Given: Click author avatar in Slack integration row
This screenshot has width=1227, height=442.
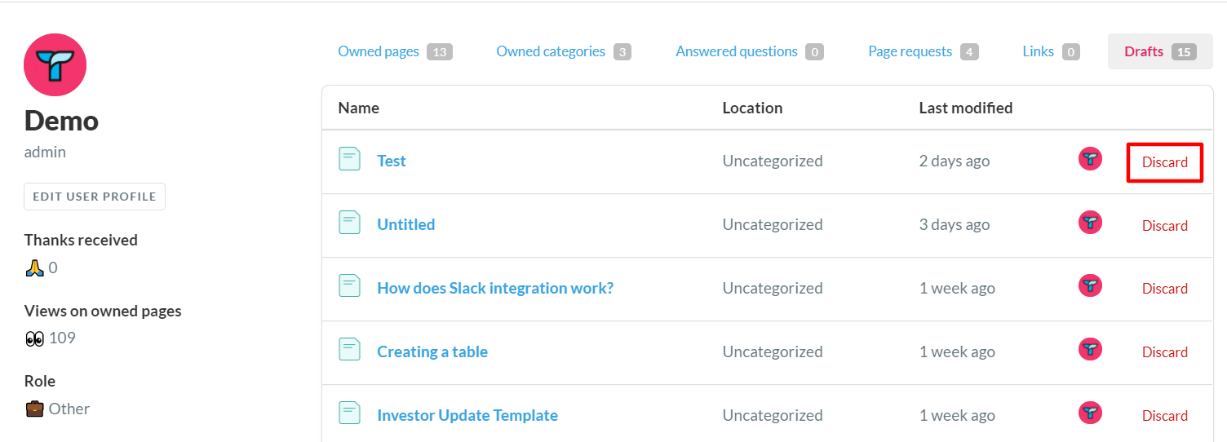Looking at the screenshot, I should tap(1090, 286).
